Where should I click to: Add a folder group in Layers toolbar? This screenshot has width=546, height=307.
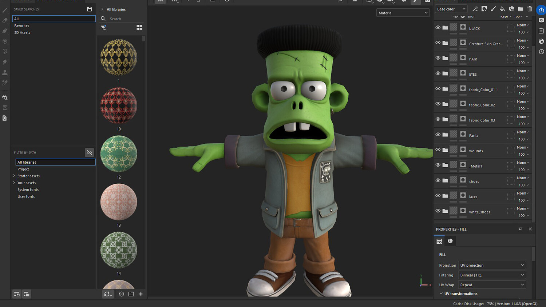(521, 9)
